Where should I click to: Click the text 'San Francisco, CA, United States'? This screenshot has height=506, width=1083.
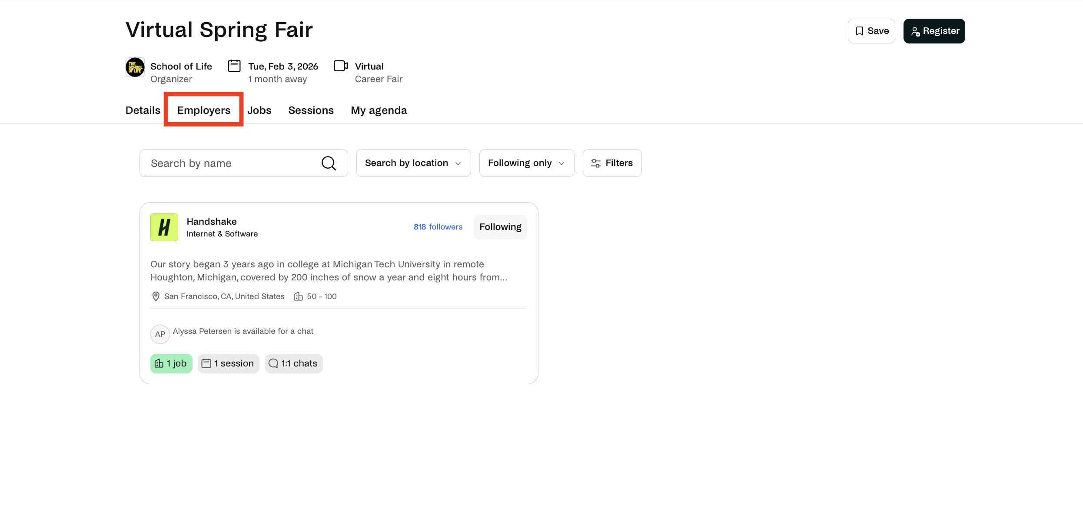tap(224, 296)
